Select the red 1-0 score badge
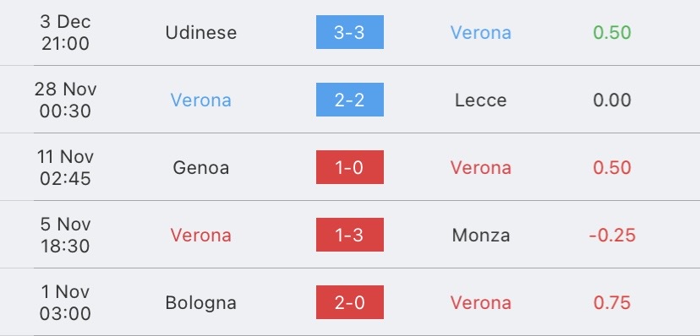 coord(349,167)
